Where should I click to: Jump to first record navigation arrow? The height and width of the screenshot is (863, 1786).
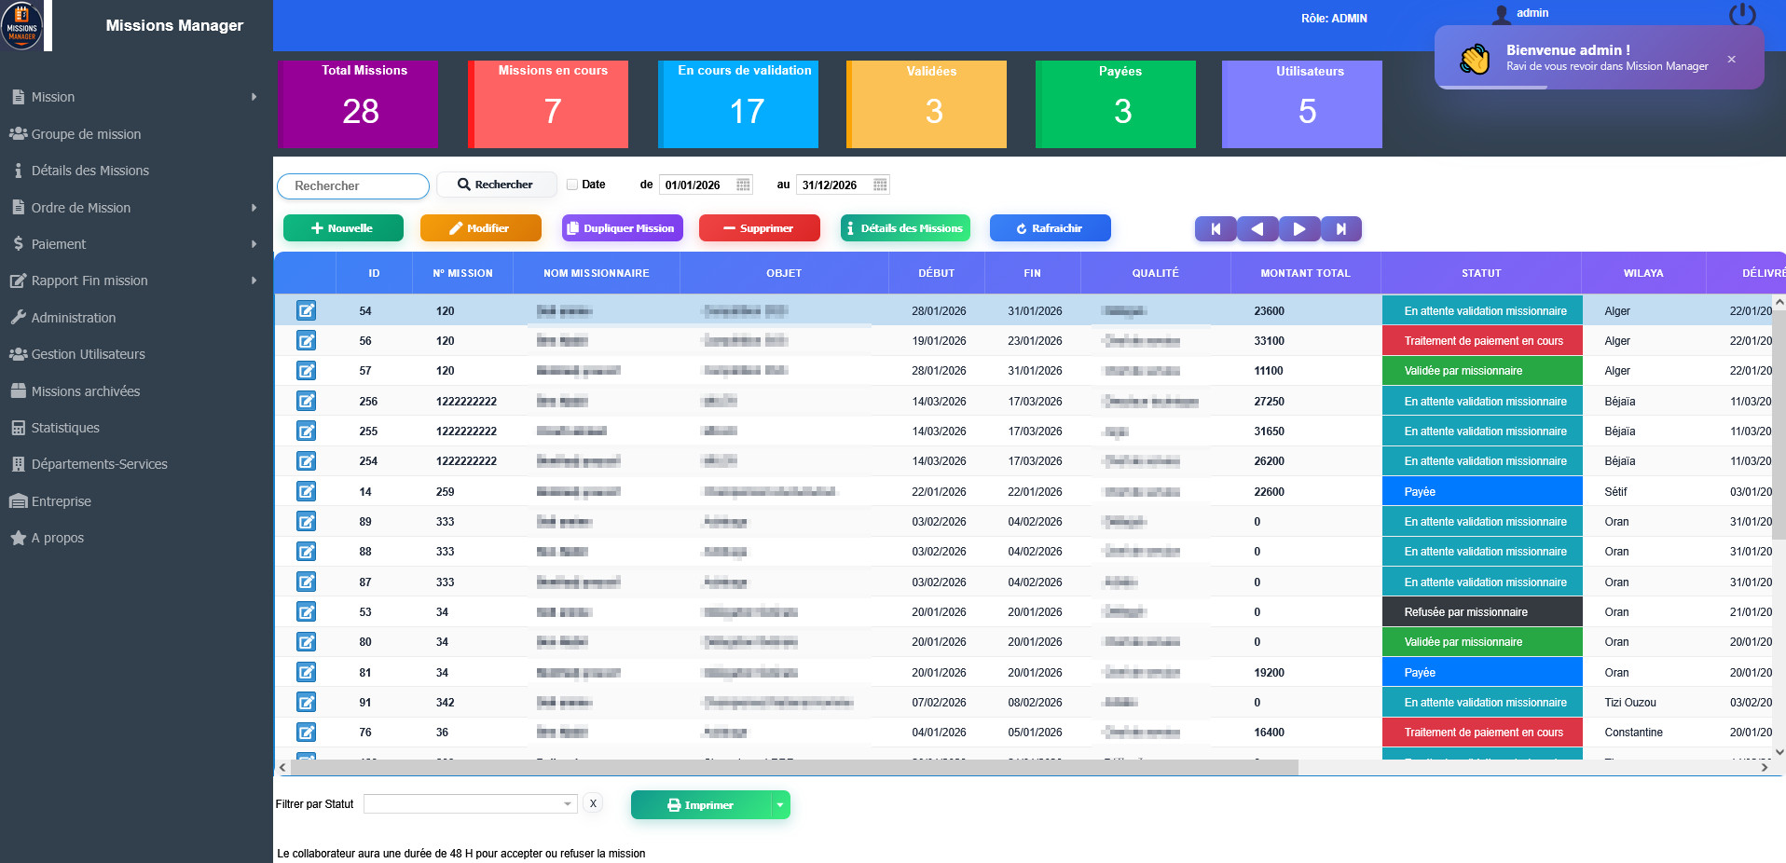[x=1216, y=229]
